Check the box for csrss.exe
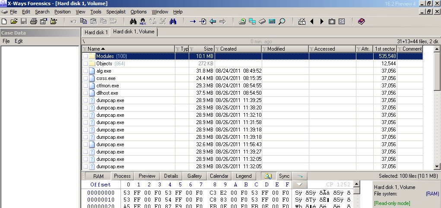 click(86, 78)
